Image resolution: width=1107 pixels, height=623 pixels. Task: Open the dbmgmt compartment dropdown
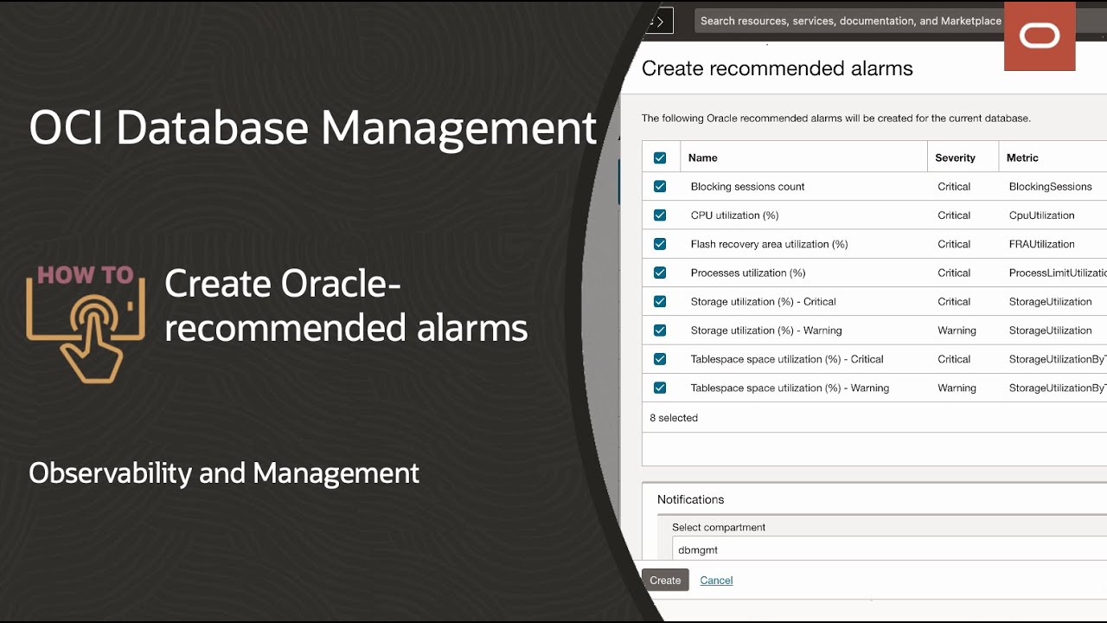889,549
